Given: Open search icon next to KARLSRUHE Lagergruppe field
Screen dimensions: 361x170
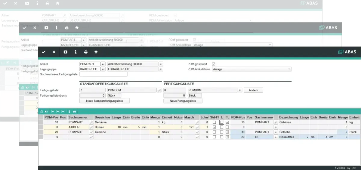Looking at the screenshot, I should [103, 69].
